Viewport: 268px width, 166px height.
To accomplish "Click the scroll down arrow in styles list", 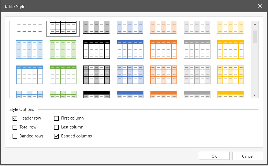I will 255,95.
